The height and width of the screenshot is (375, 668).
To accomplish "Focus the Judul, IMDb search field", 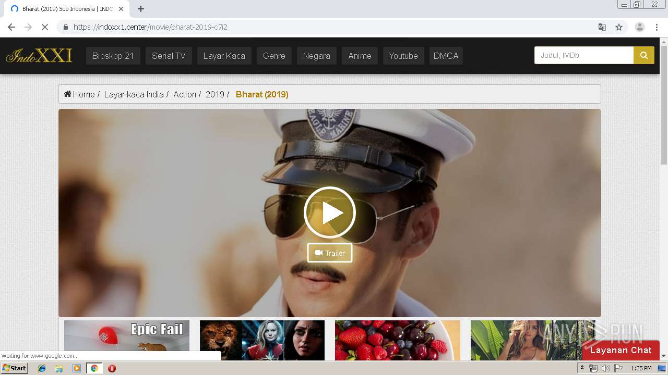I will click(584, 55).
